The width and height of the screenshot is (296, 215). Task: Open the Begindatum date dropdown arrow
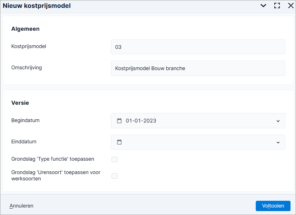coord(278,121)
